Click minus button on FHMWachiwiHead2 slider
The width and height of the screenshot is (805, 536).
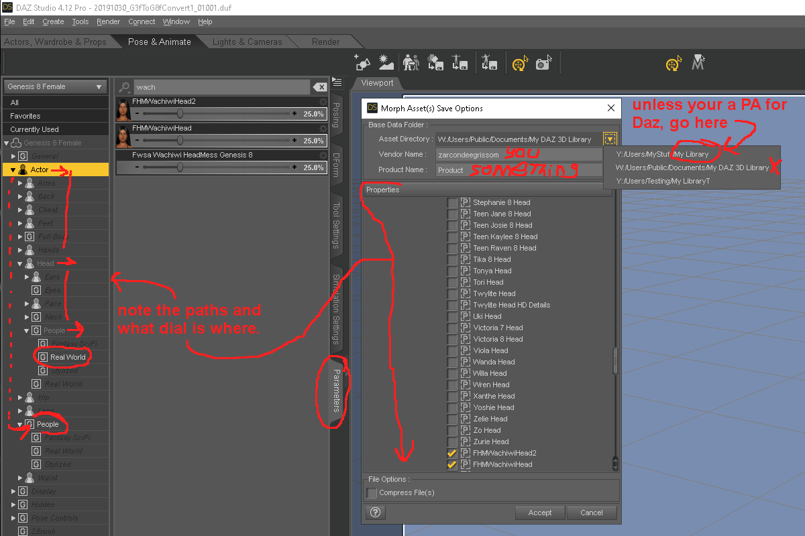[x=137, y=114]
